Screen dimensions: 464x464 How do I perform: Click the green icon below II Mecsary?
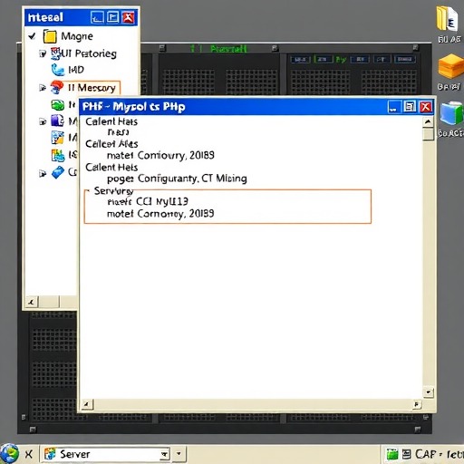[58, 105]
